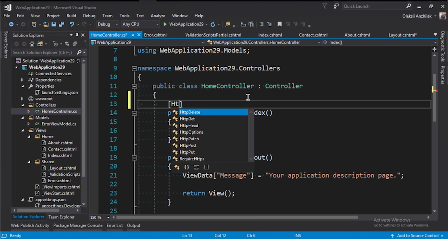This screenshot has width=448, height=239.
Task: Click Add to Source Control
Action: coord(418,235)
